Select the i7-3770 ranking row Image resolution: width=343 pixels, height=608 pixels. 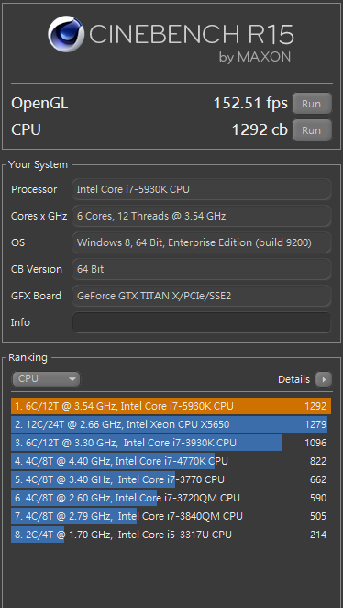[171, 479]
